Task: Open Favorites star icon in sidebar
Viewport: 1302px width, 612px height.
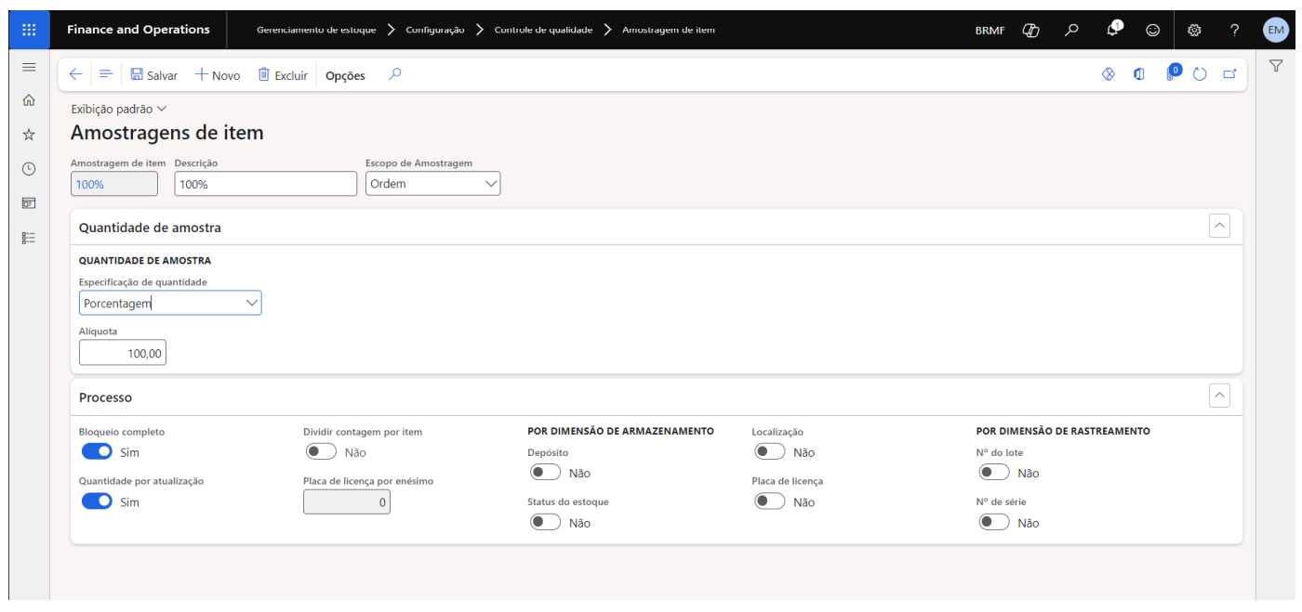Action: click(x=29, y=135)
